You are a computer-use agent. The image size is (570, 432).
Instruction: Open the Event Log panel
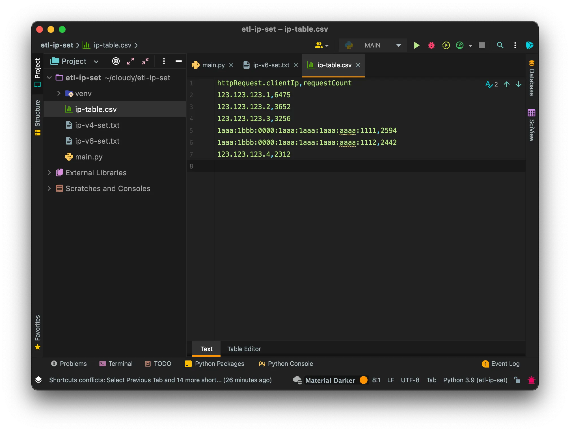(501, 364)
